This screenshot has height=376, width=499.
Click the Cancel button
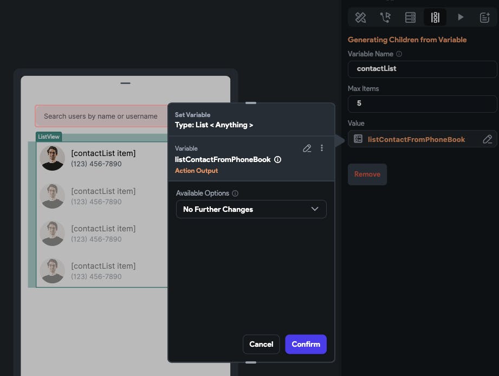click(261, 344)
